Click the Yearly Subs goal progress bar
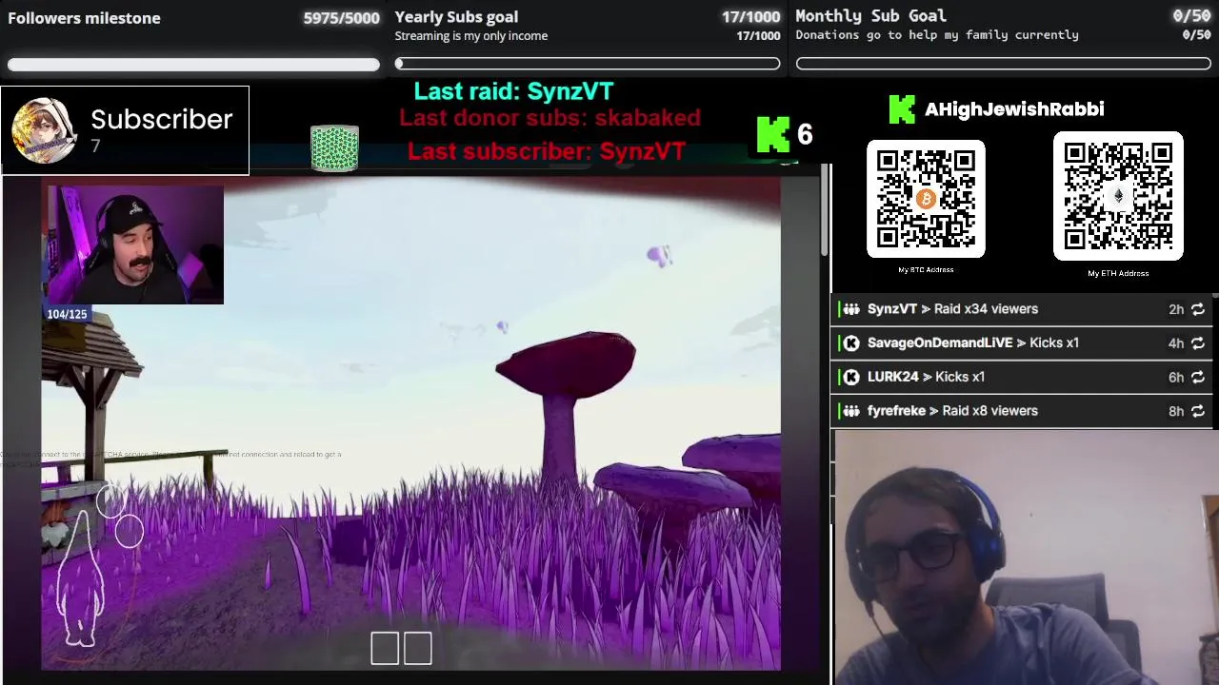The width and height of the screenshot is (1219, 685). (x=588, y=64)
